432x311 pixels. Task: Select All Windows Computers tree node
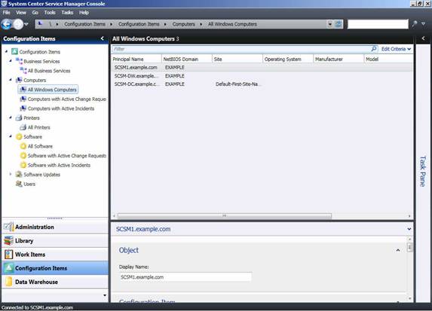point(48,90)
